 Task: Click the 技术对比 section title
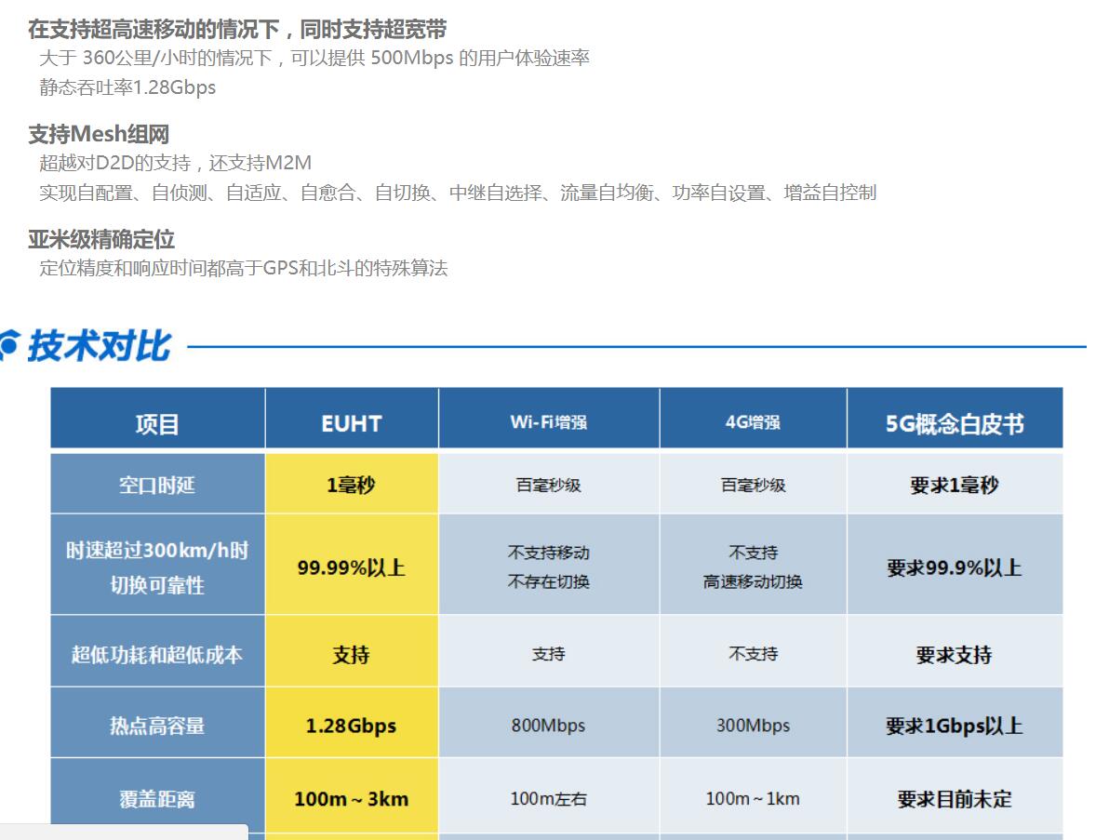pos(99,346)
